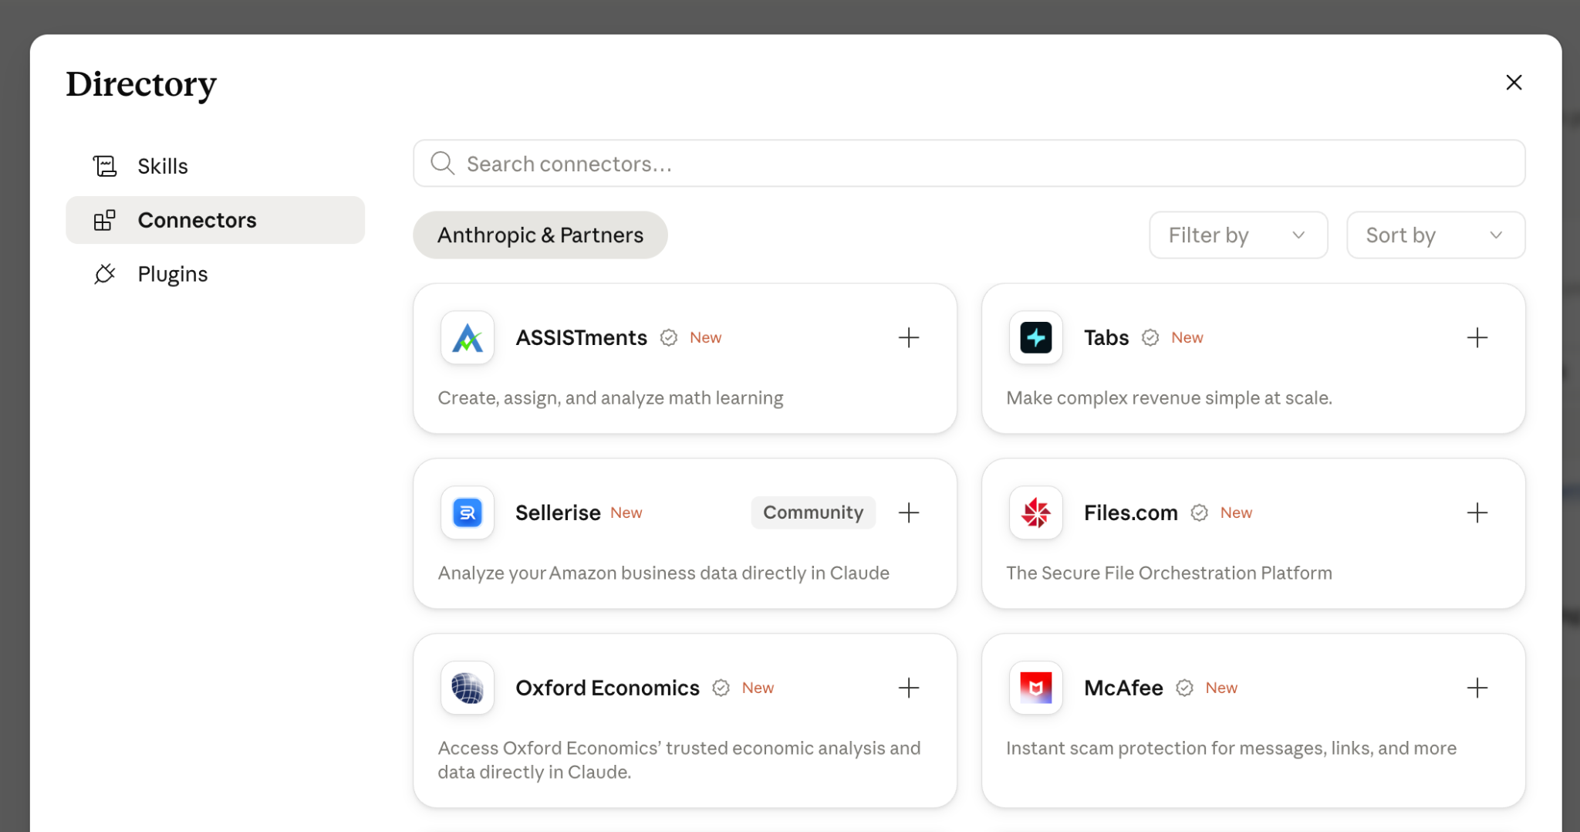This screenshot has width=1580, height=832.
Task: Click "Make complex revenue simple at scale." description
Action: point(1169,398)
